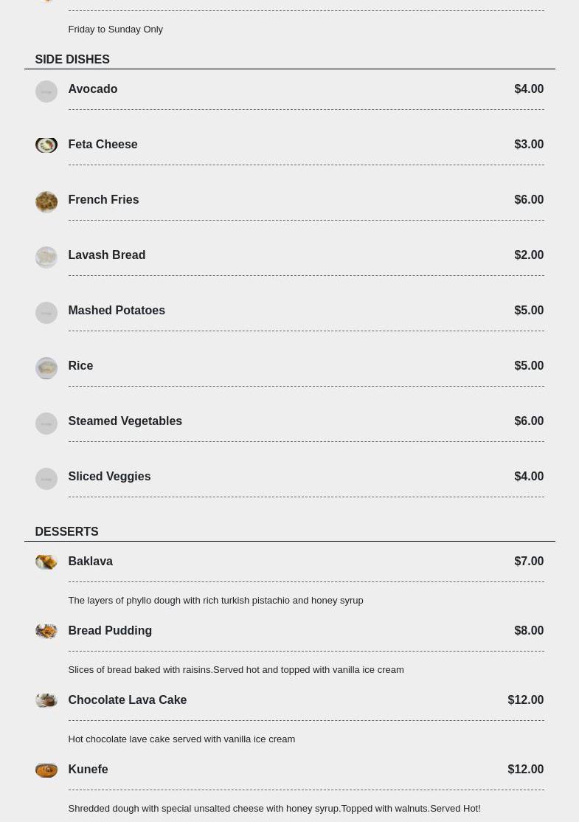Open the Feta Cheese thumbnail photo

pyautogui.click(x=46, y=145)
